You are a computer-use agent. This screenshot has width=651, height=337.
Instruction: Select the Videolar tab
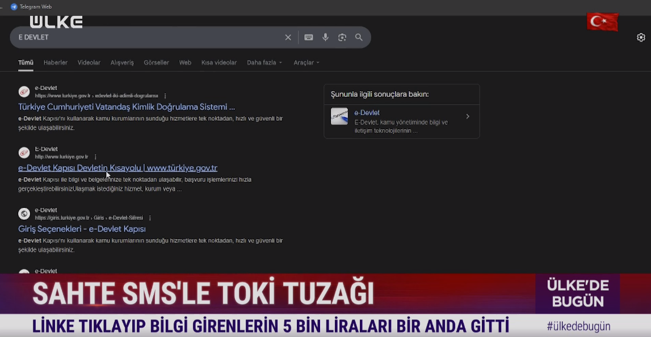(89, 63)
